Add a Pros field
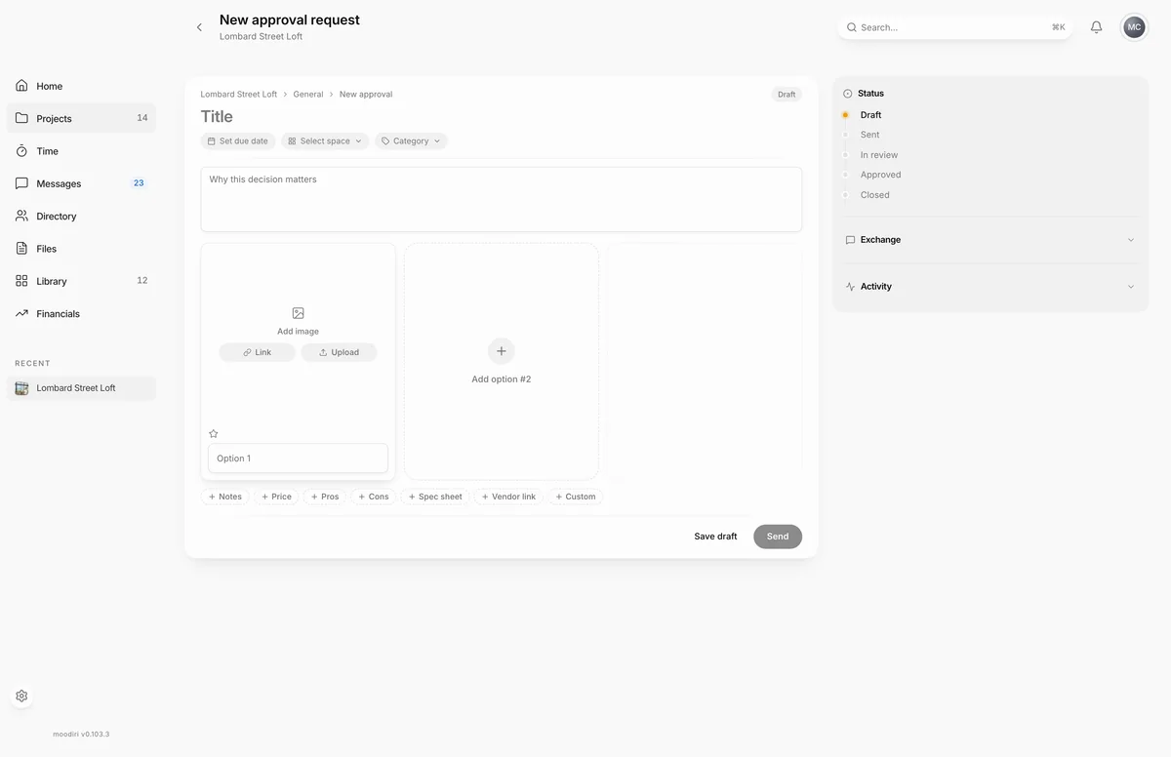The width and height of the screenshot is (1171, 757). [x=325, y=497]
